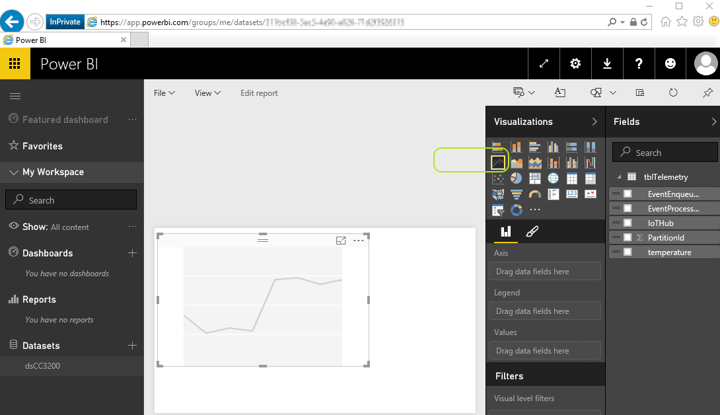The image size is (720, 415).
Task: Collapse the Visualizations pane chevron
Action: pyautogui.click(x=594, y=122)
